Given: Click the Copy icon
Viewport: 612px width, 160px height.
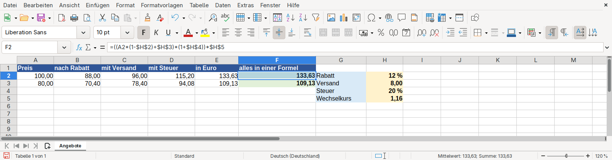Looking at the screenshot, I should pos(115,18).
